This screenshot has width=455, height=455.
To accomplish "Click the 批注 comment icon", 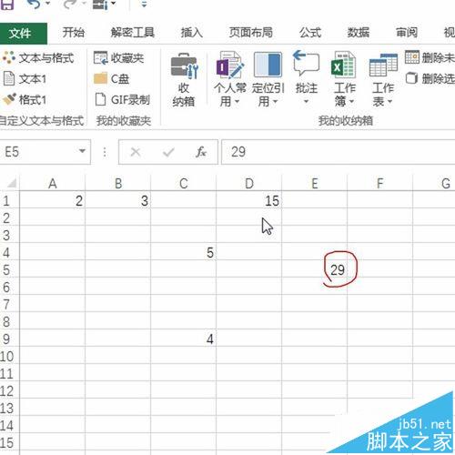I will (306, 63).
